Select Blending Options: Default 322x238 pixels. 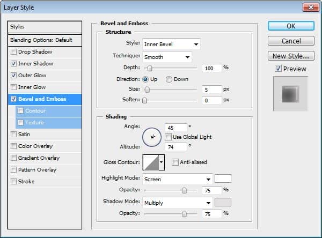pyautogui.click(x=45, y=40)
